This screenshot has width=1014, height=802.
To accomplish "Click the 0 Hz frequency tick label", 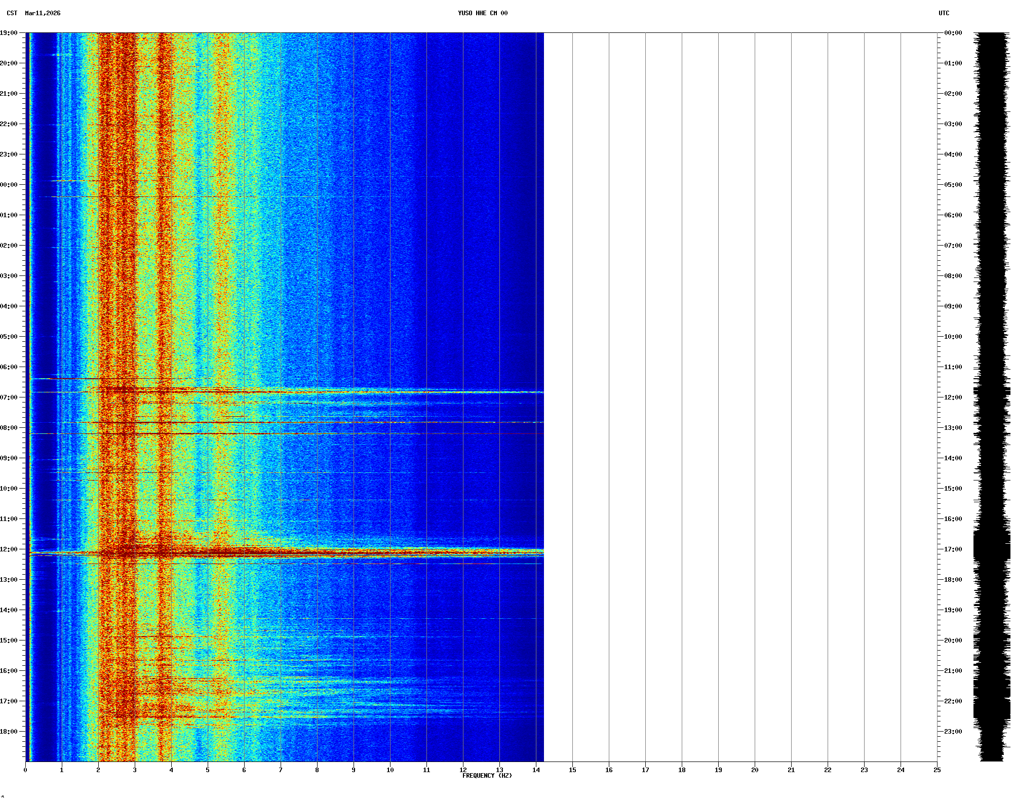I will [25, 770].
